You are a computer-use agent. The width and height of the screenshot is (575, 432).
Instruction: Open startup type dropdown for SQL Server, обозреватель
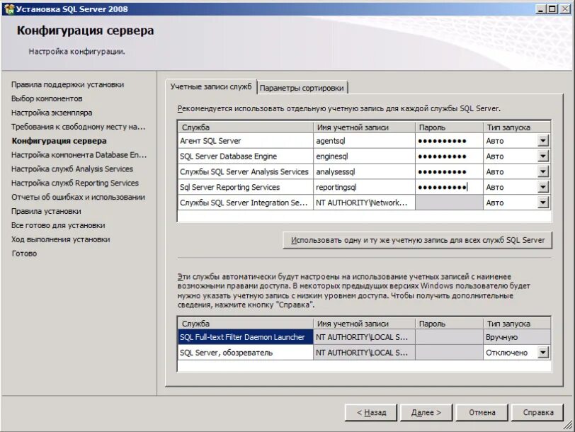[x=542, y=353]
